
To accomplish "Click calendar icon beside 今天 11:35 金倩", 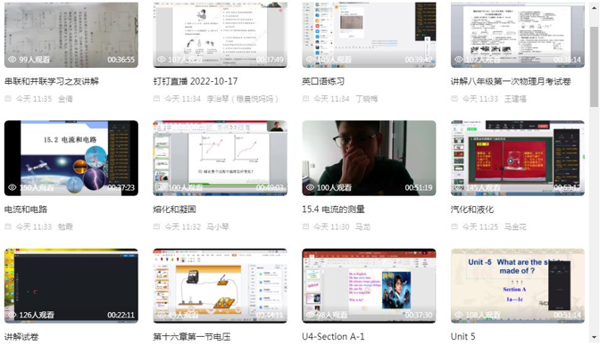I will pos(8,99).
